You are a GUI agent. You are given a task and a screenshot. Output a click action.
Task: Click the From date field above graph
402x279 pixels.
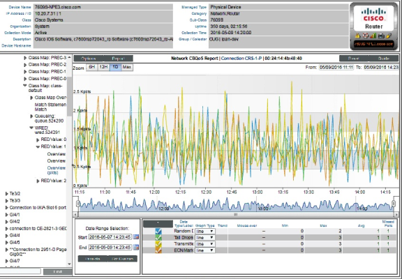tap(336, 68)
